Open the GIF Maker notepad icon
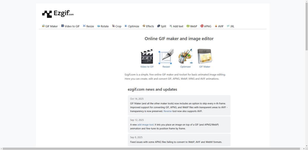This screenshot has height=150, width=308. pos(205,56)
